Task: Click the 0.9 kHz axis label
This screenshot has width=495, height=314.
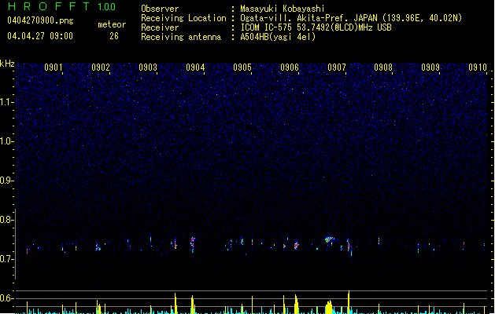Action: pos(6,181)
